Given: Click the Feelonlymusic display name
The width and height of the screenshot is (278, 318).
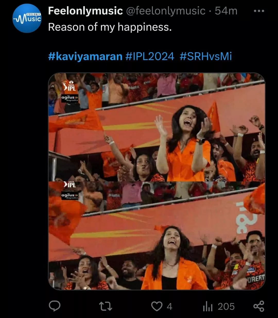Looking at the screenshot, I should click(x=85, y=11).
